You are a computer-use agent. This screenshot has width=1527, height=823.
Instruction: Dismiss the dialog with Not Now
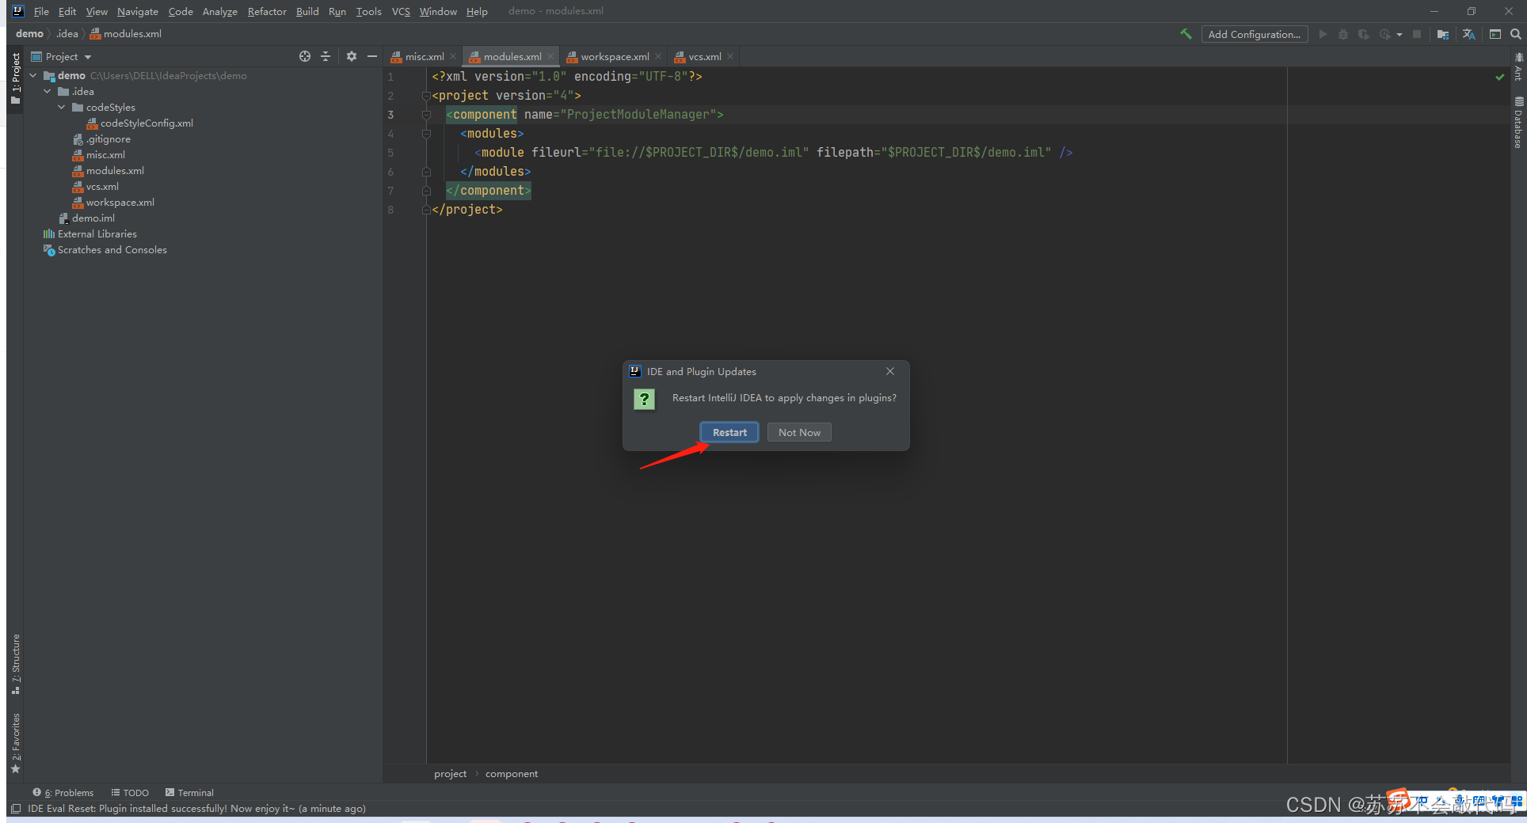tap(798, 432)
